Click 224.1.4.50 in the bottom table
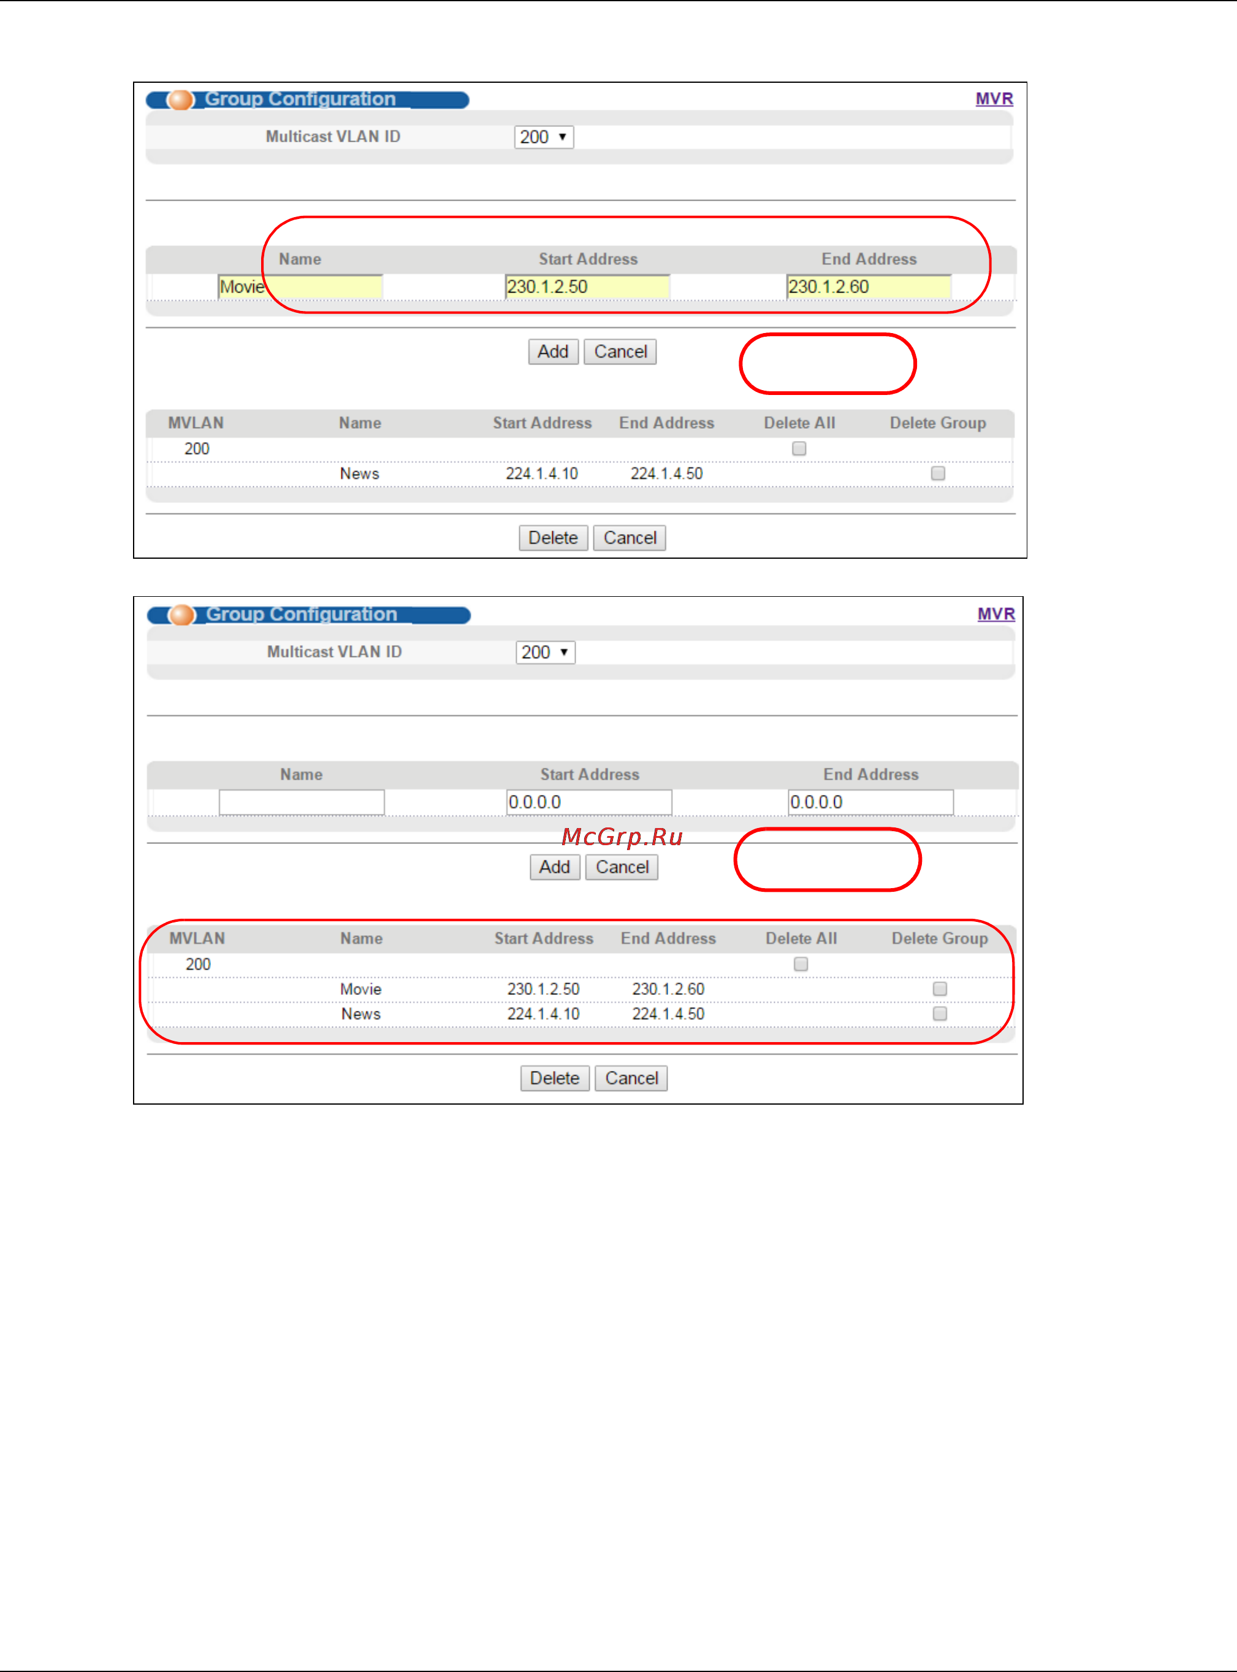This screenshot has width=1237, height=1672. [668, 1013]
